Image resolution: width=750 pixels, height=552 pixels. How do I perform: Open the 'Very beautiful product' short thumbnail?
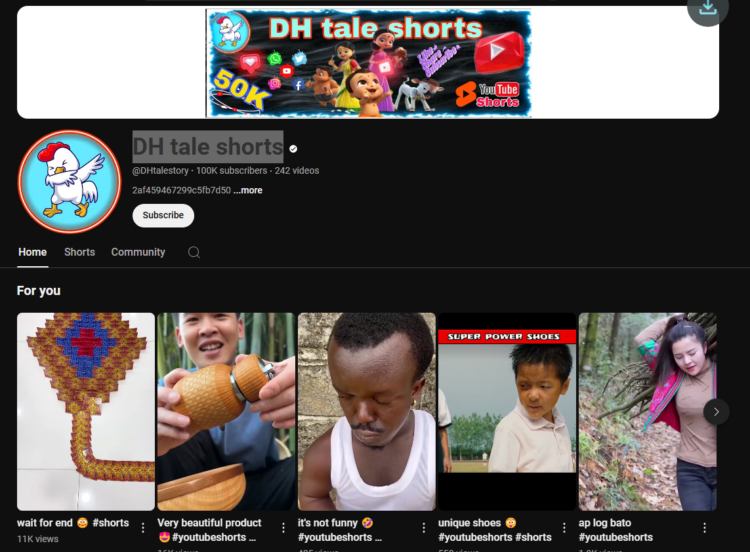coord(226,412)
